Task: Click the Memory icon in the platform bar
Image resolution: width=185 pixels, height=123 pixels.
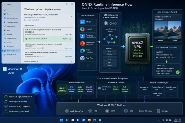Action: coord(142,111)
